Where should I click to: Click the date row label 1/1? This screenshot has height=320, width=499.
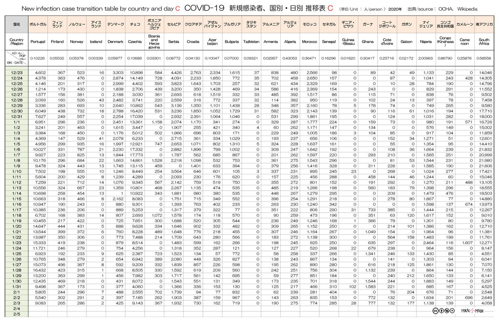click(16, 122)
